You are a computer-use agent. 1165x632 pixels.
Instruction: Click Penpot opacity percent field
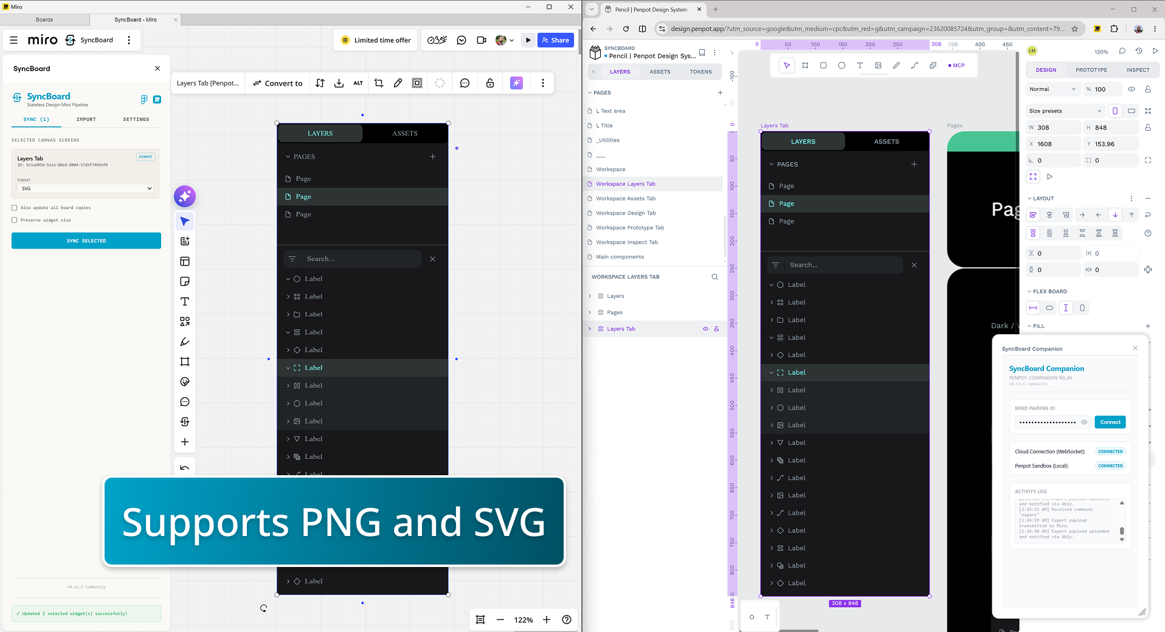pos(1103,89)
